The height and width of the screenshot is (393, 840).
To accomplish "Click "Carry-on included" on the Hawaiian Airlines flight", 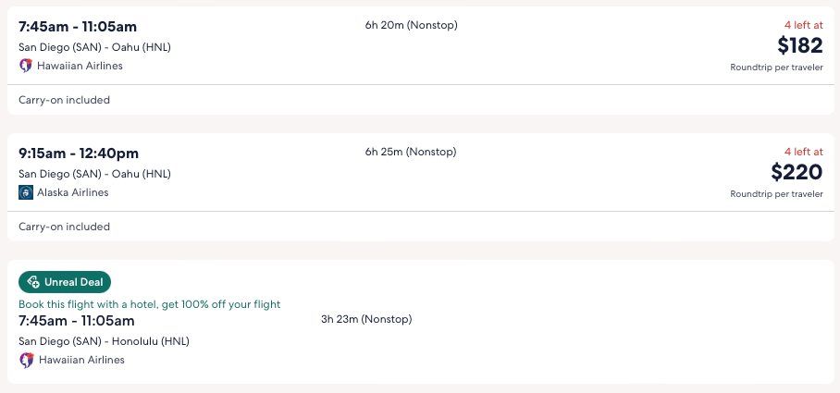I will point(65,100).
